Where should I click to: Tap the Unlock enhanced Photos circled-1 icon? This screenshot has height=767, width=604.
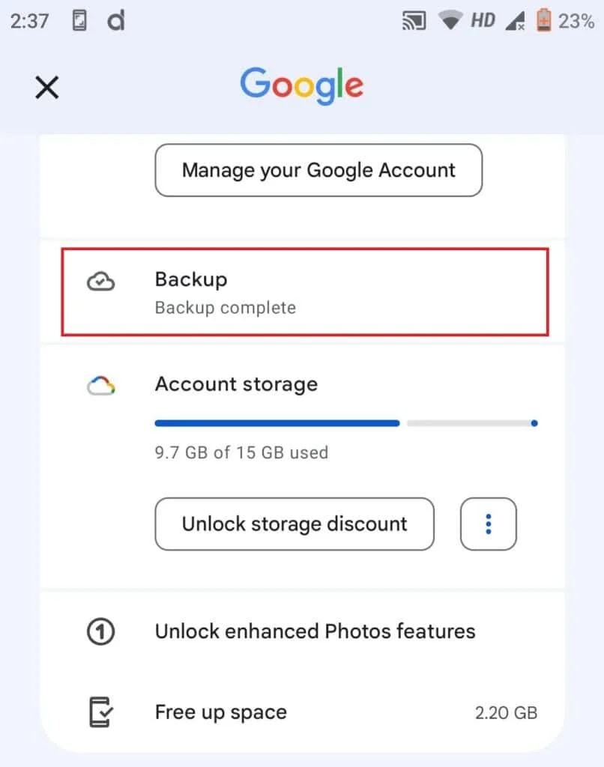(x=100, y=631)
